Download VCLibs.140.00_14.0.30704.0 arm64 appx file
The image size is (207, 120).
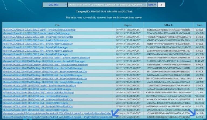pos(37,89)
